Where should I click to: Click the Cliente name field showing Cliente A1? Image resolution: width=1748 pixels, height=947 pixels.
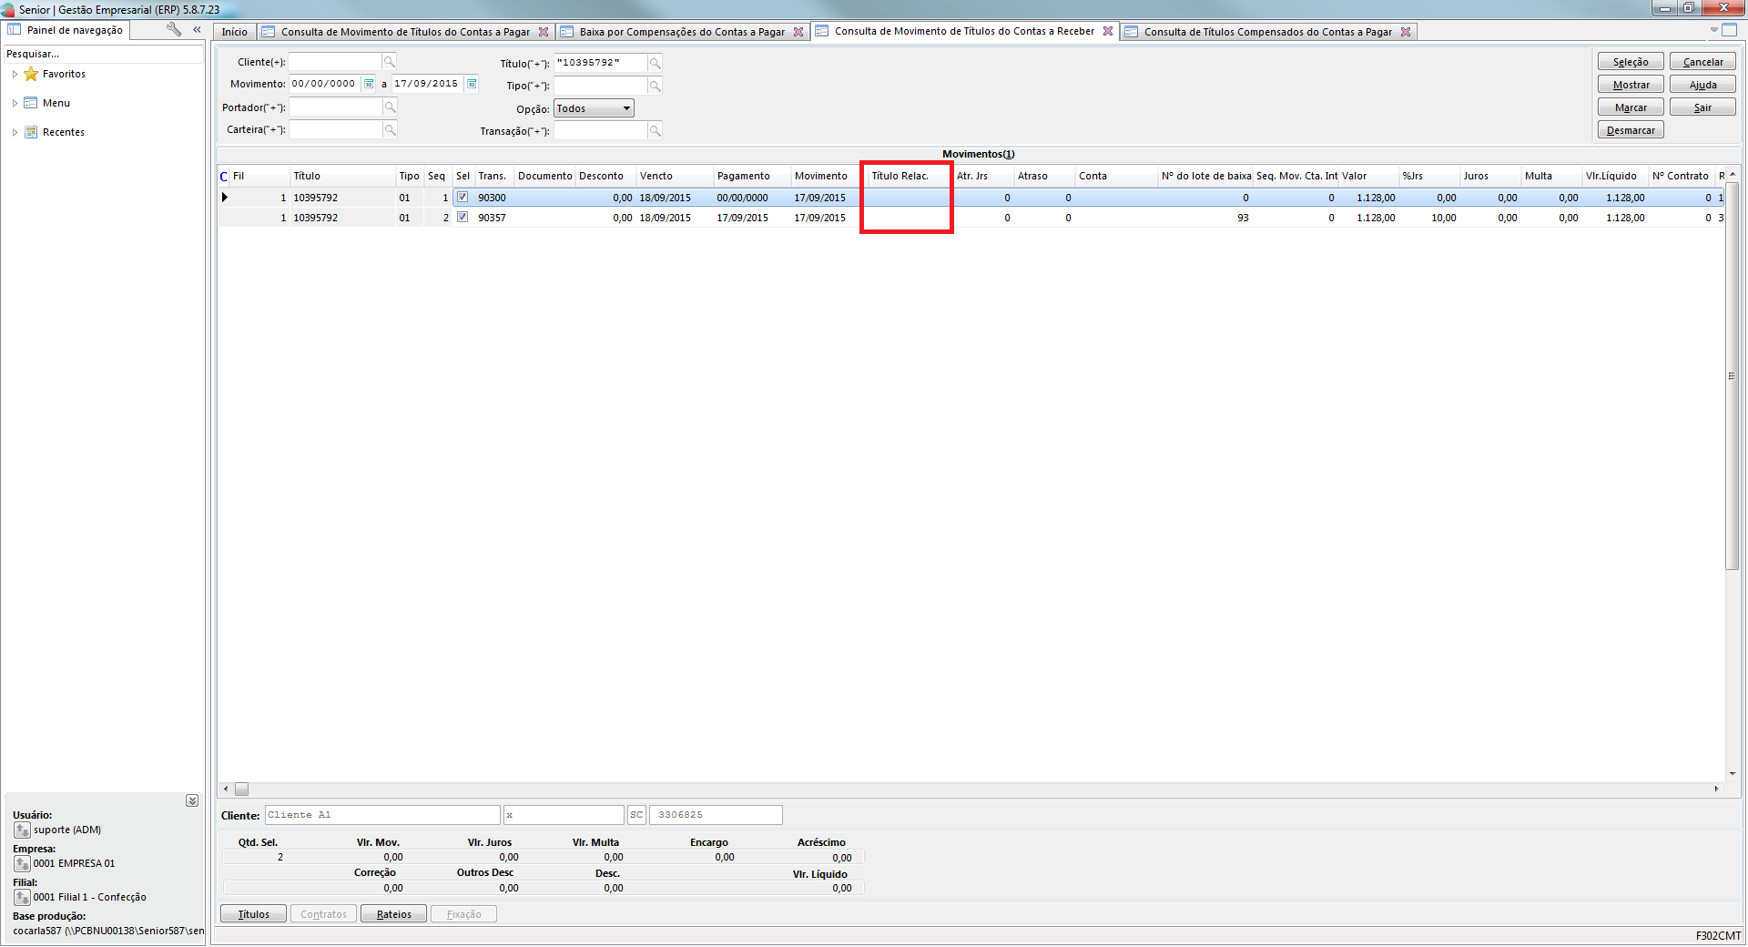click(x=382, y=815)
